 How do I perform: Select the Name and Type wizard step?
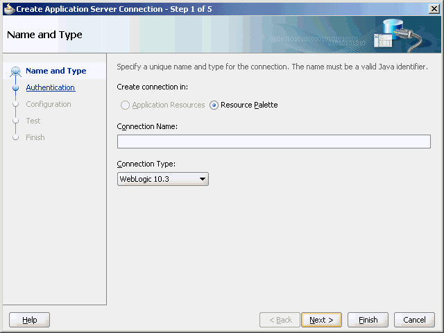click(x=56, y=71)
